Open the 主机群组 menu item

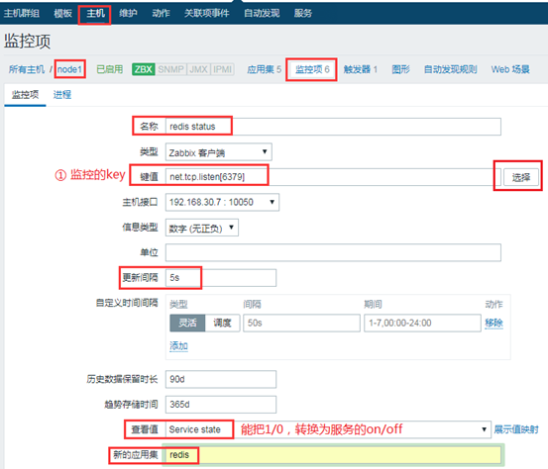(x=22, y=13)
